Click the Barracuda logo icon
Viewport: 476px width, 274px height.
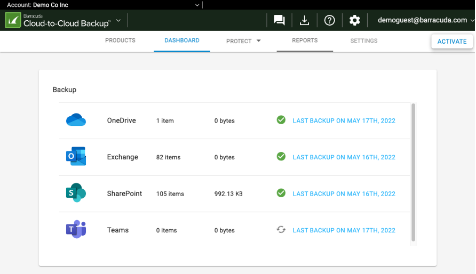coord(13,20)
